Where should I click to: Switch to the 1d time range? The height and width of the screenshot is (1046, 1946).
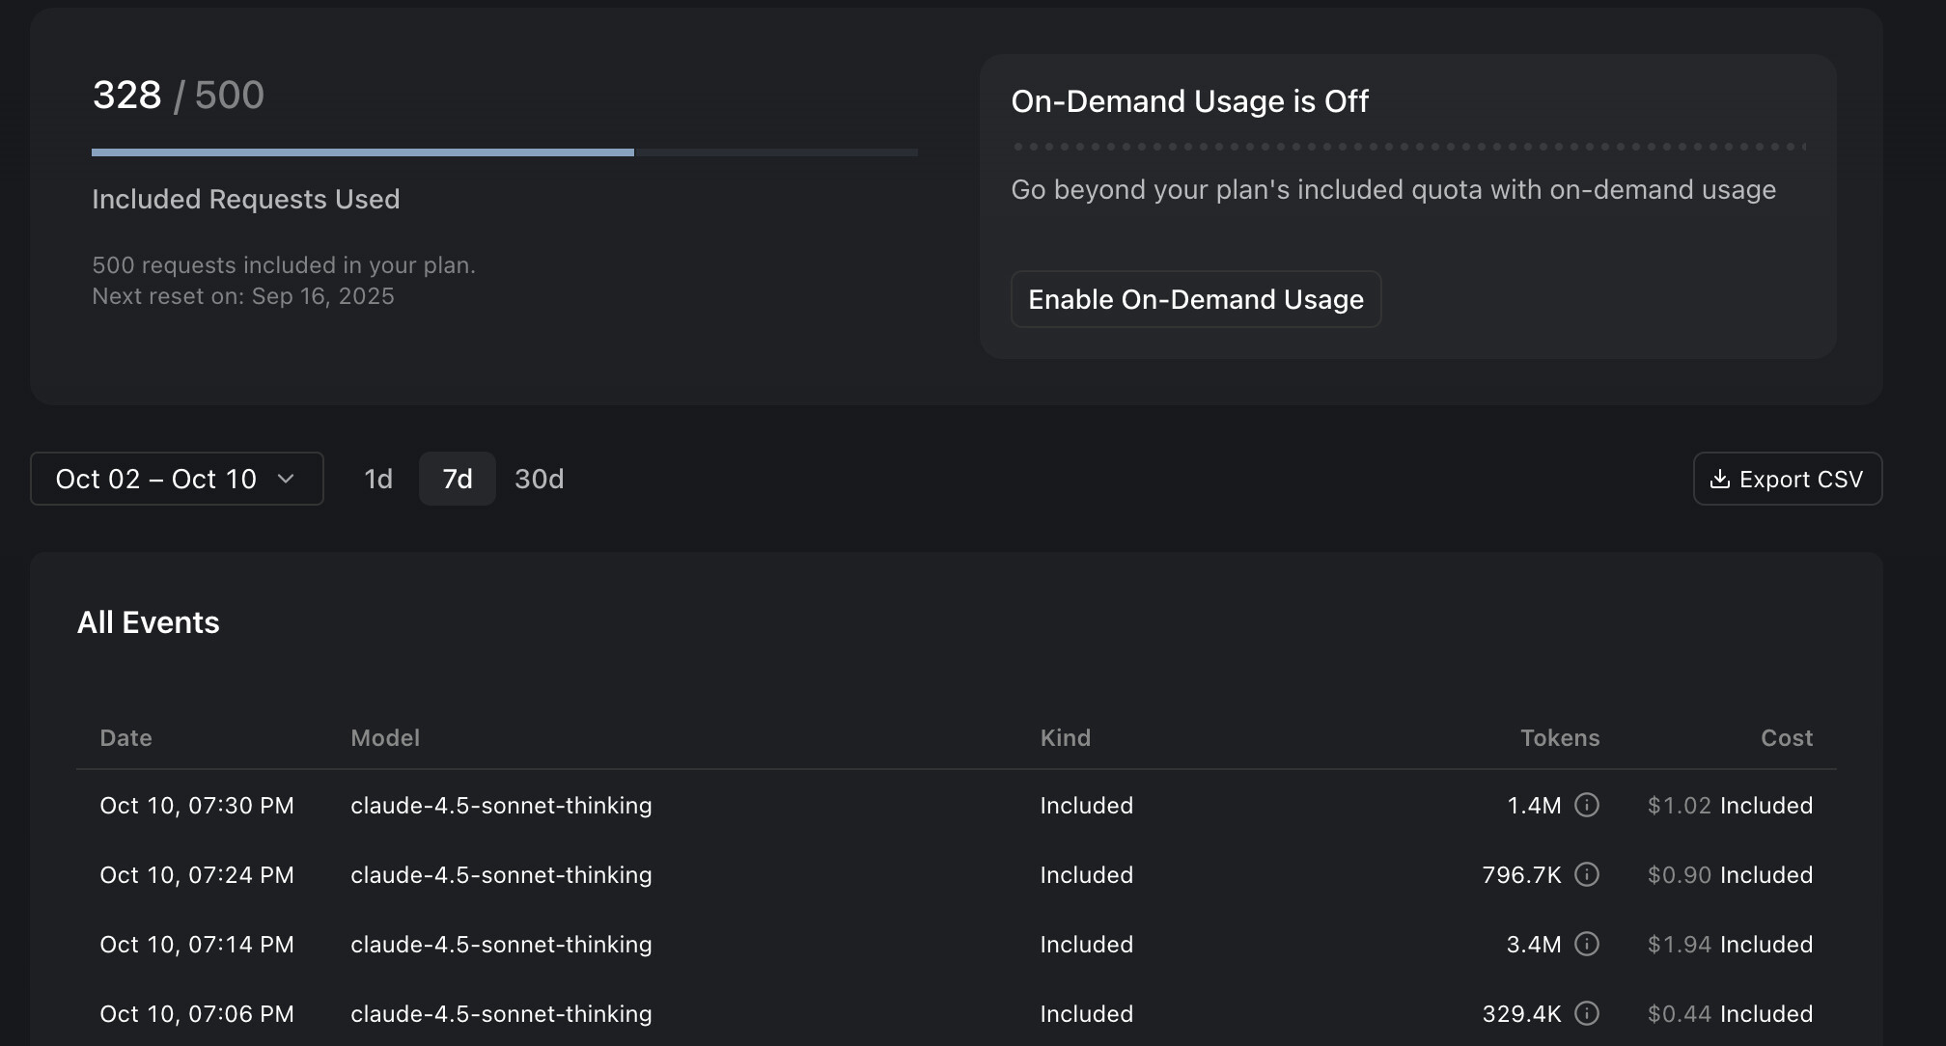coord(378,479)
